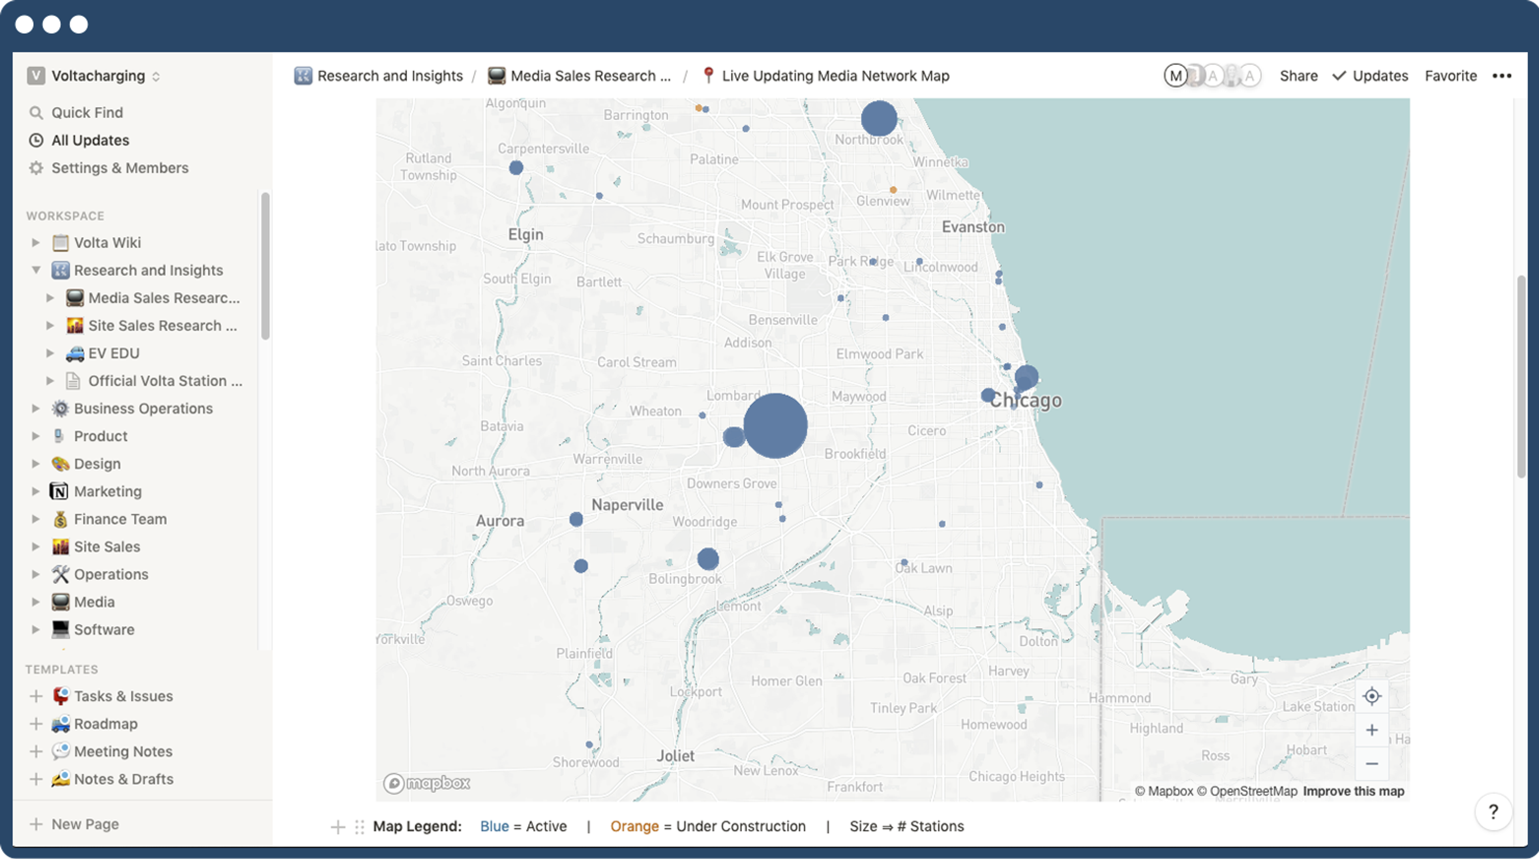Click the Volta Wiki notebook icon
This screenshot has width=1539, height=859.
(60, 243)
